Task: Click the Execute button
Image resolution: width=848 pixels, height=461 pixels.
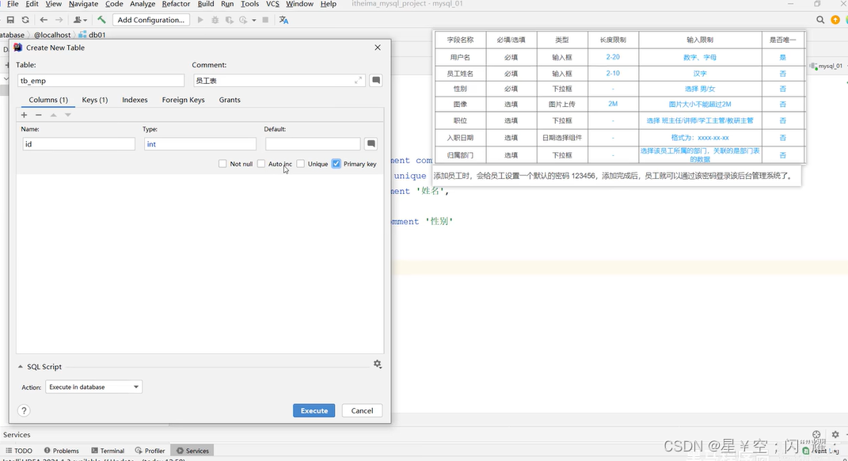Action: point(314,410)
